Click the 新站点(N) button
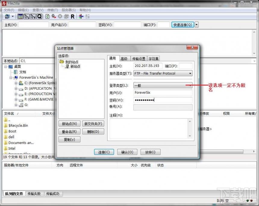The height and width of the screenshot is (206, 259). coord(69,124)
